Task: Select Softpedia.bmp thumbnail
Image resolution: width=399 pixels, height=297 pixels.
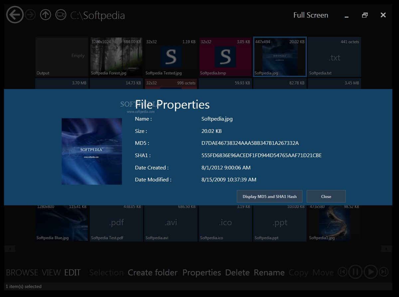Action: point(225,57)
